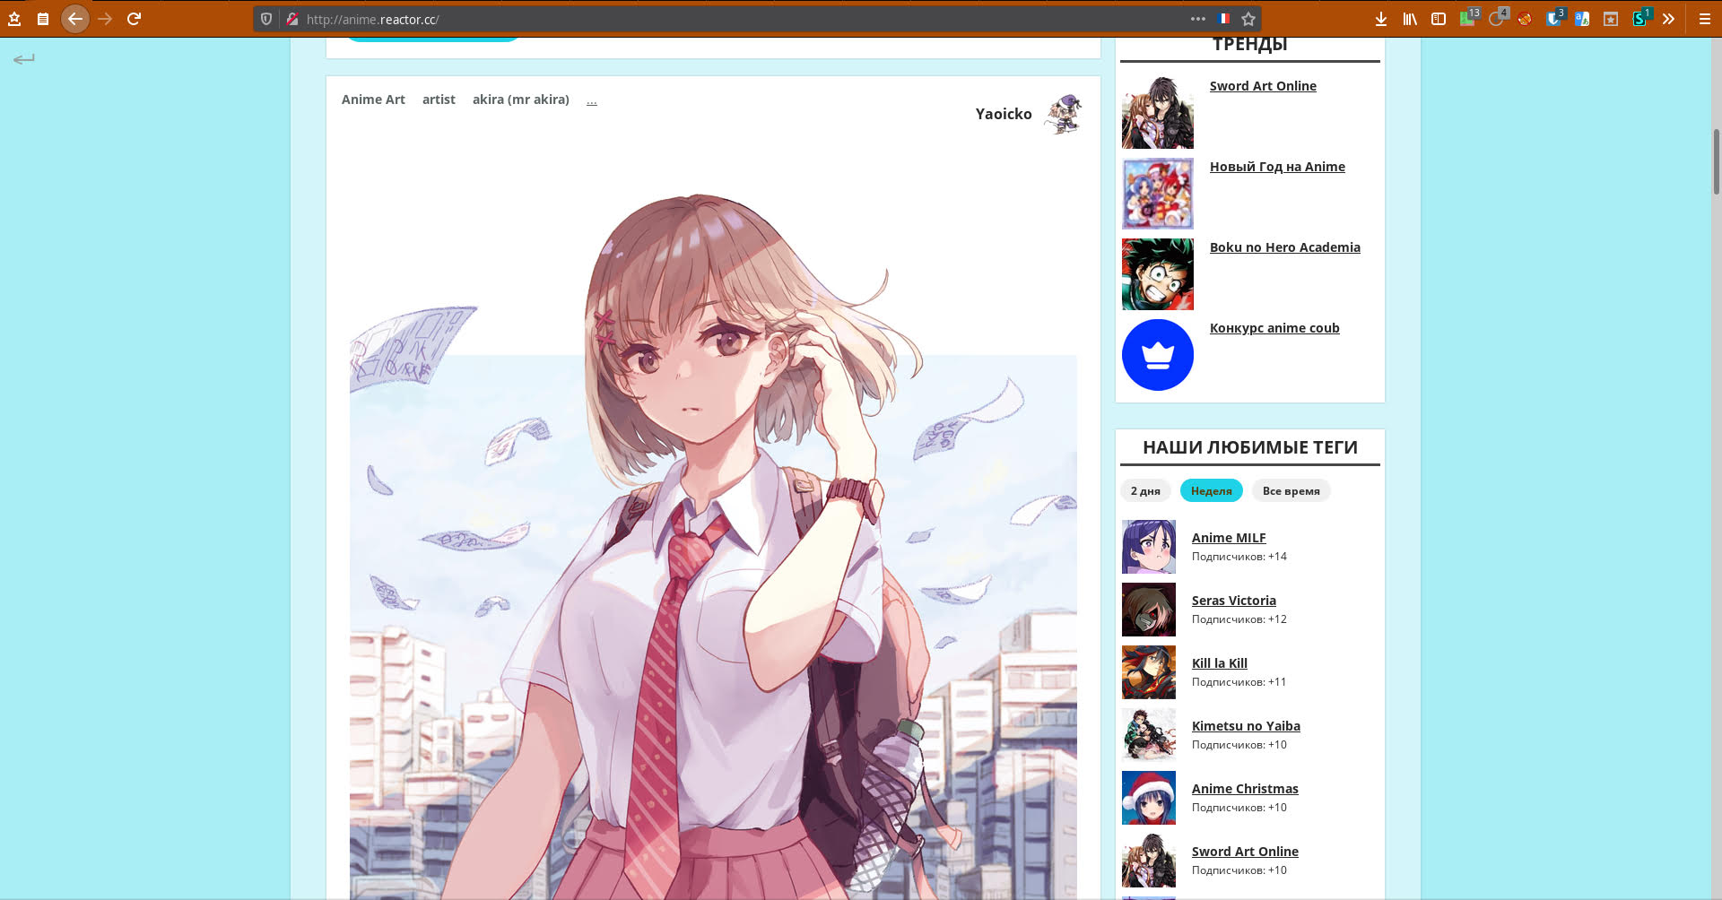
Task: Open the Kill la Kill tag
Action: click(x=1220, y=663)
